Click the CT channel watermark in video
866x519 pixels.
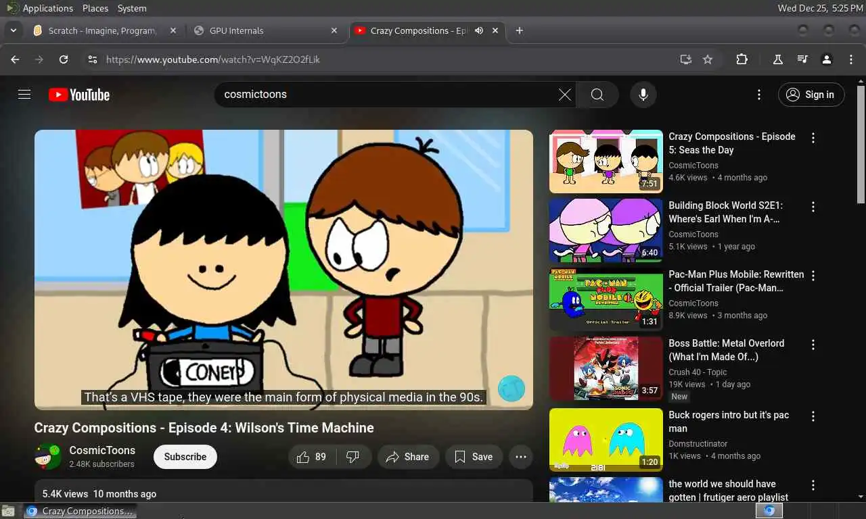511,389
